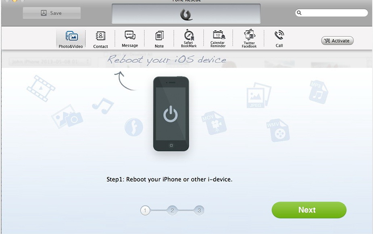
Task: Open the Twitter FaceBook category
Action: (x=249, y=39)
